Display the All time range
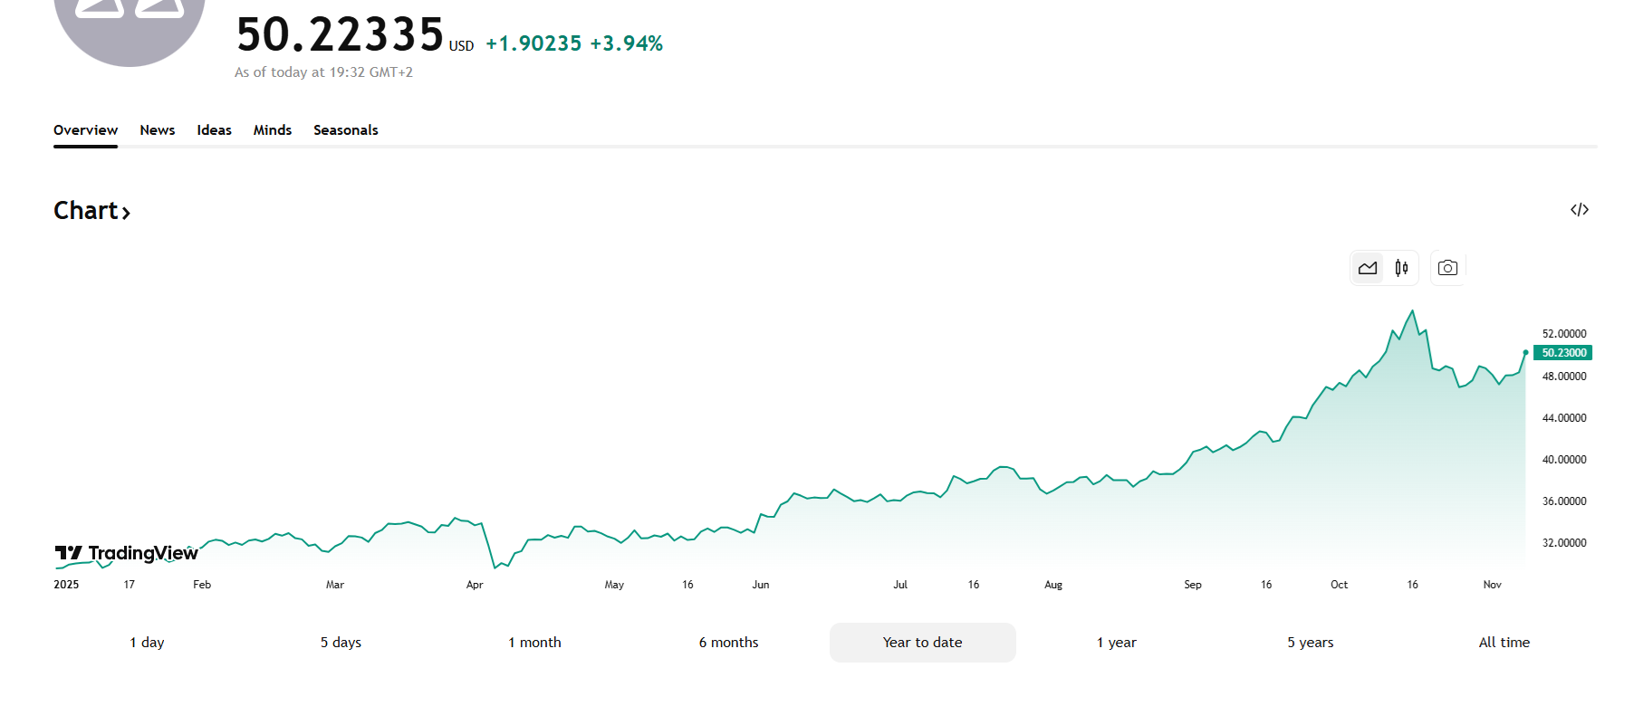Image resolution: width=1643 pixels, height=706 pixels. 1504,643
